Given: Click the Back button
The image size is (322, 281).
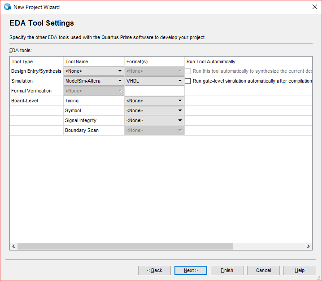Looking at the screenshot, I should 154,271.
